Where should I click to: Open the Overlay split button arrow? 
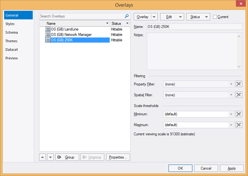point(154,17)
